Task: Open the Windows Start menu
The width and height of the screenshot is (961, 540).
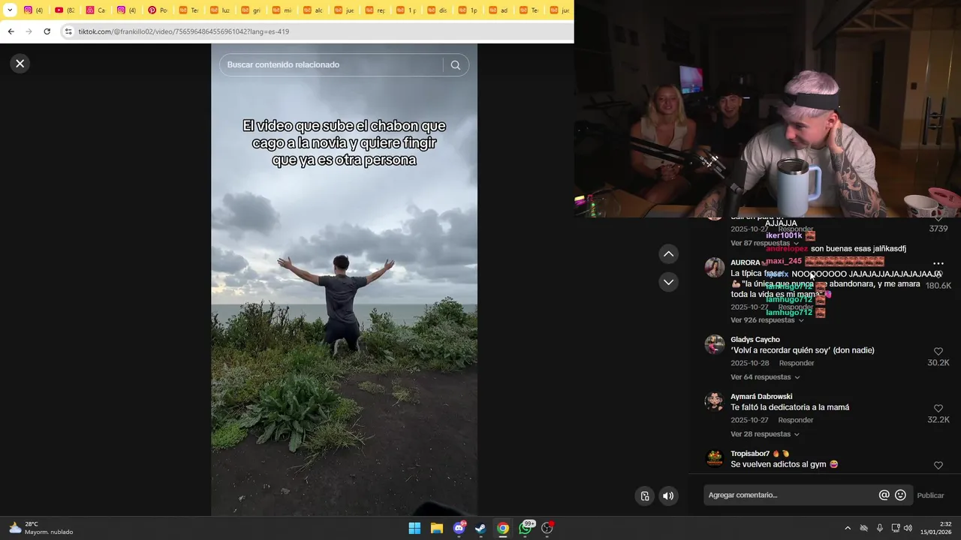Action: point(414,528)
